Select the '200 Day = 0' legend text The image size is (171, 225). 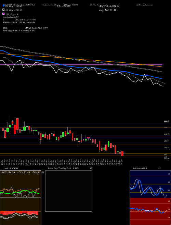pyautogui.click(x=12, y=14)
